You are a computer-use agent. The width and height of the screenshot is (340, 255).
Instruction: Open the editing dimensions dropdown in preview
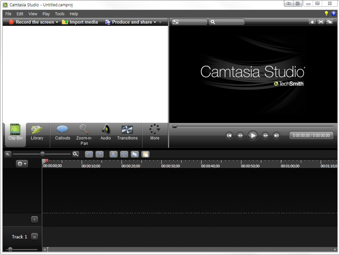189,22
